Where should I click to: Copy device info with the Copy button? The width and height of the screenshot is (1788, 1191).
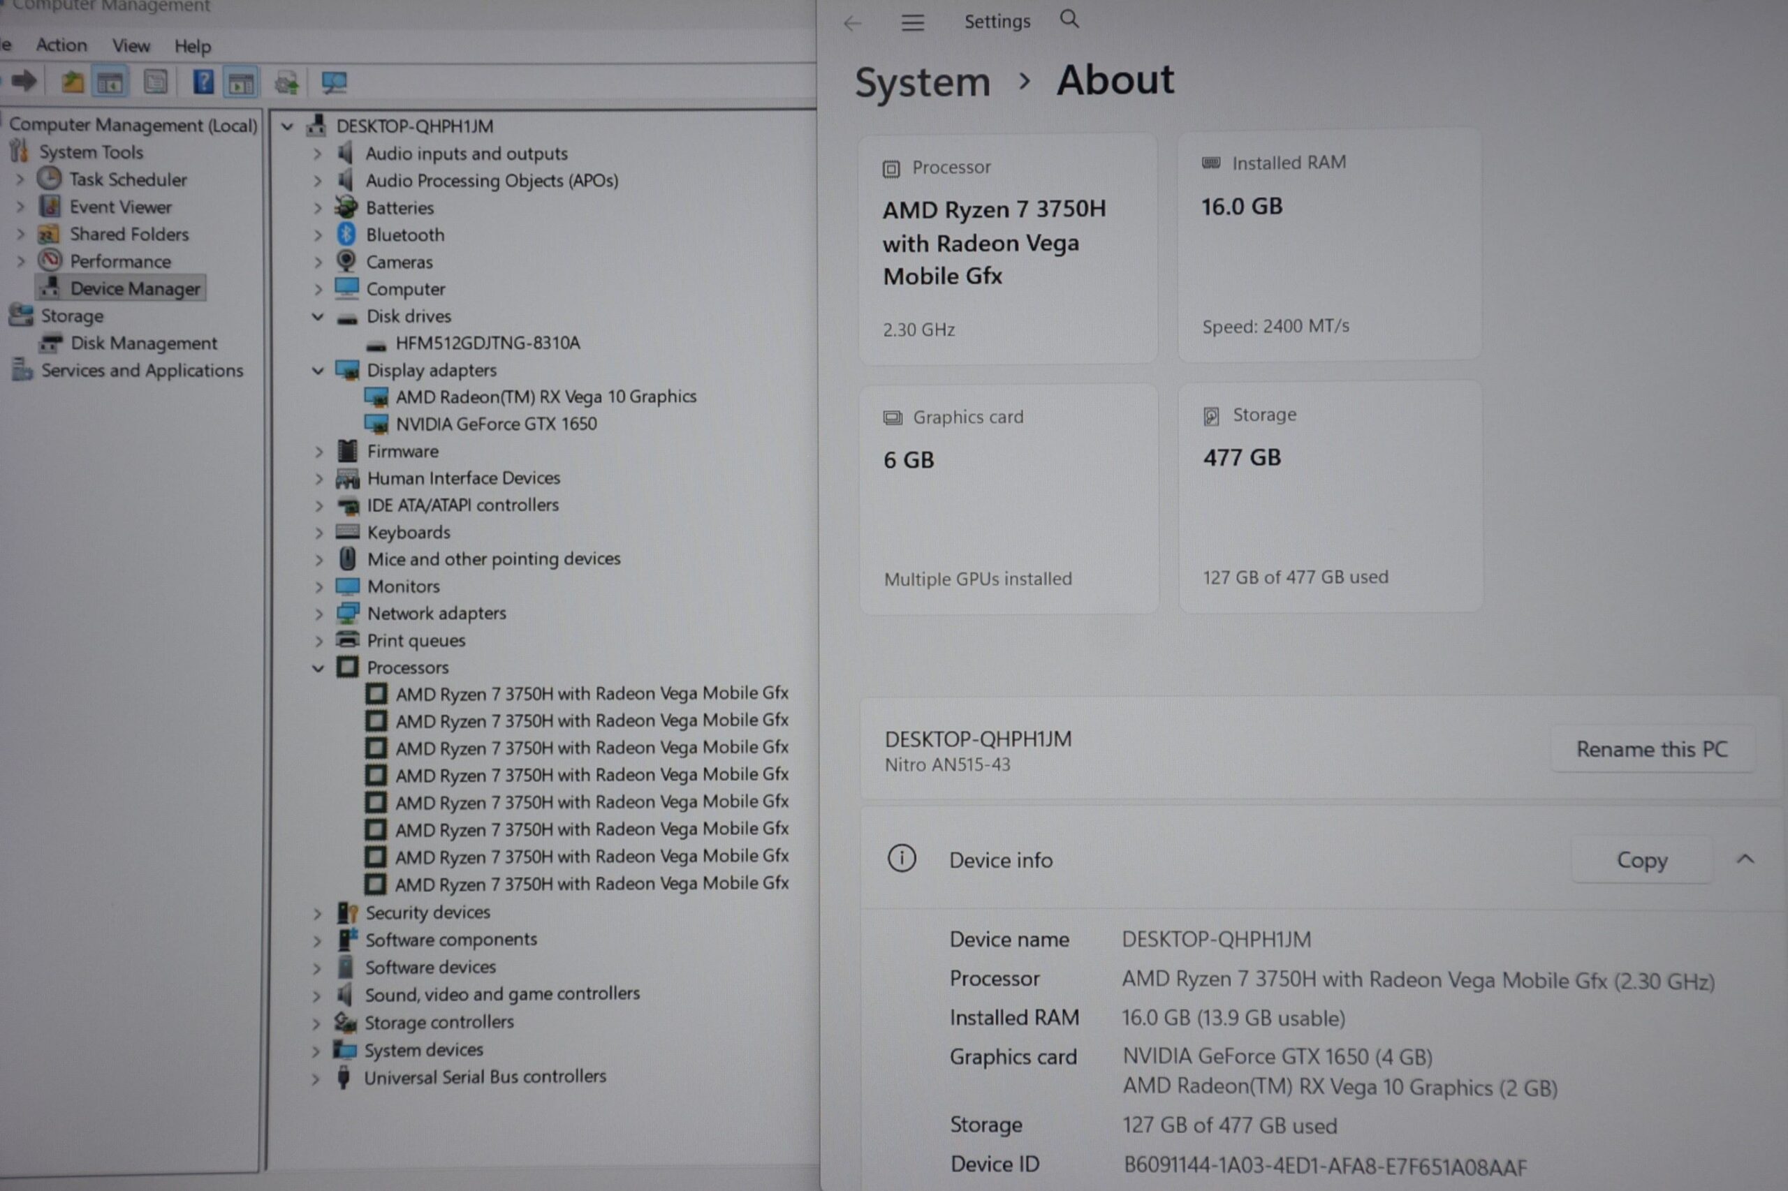tap(1642, 860)
